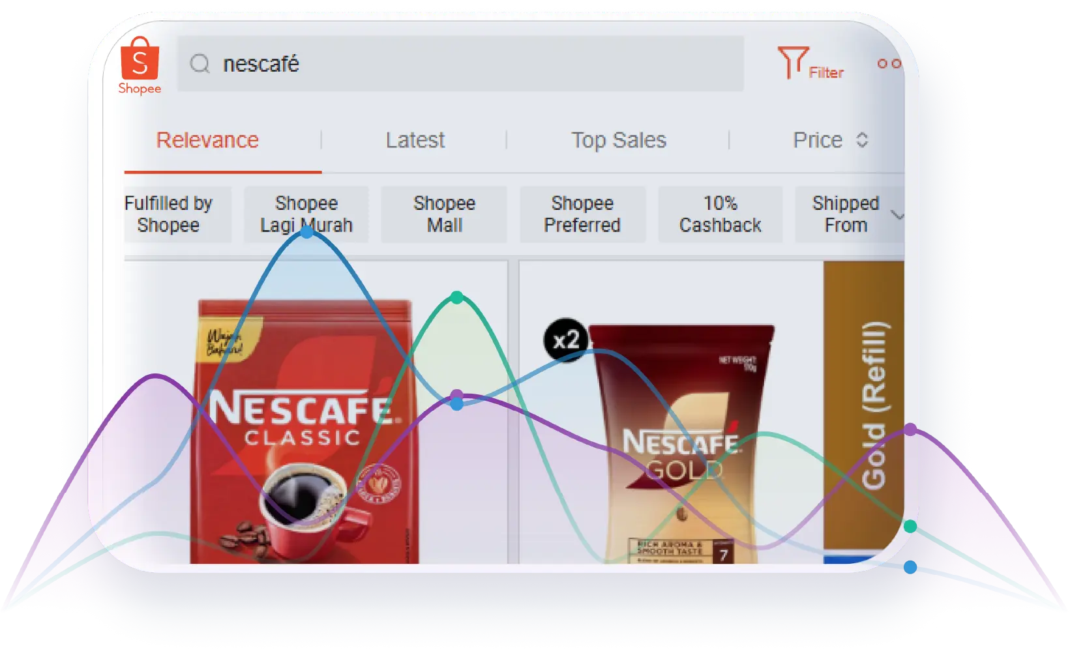Select the Latest sorting tab

coord(415,140)
